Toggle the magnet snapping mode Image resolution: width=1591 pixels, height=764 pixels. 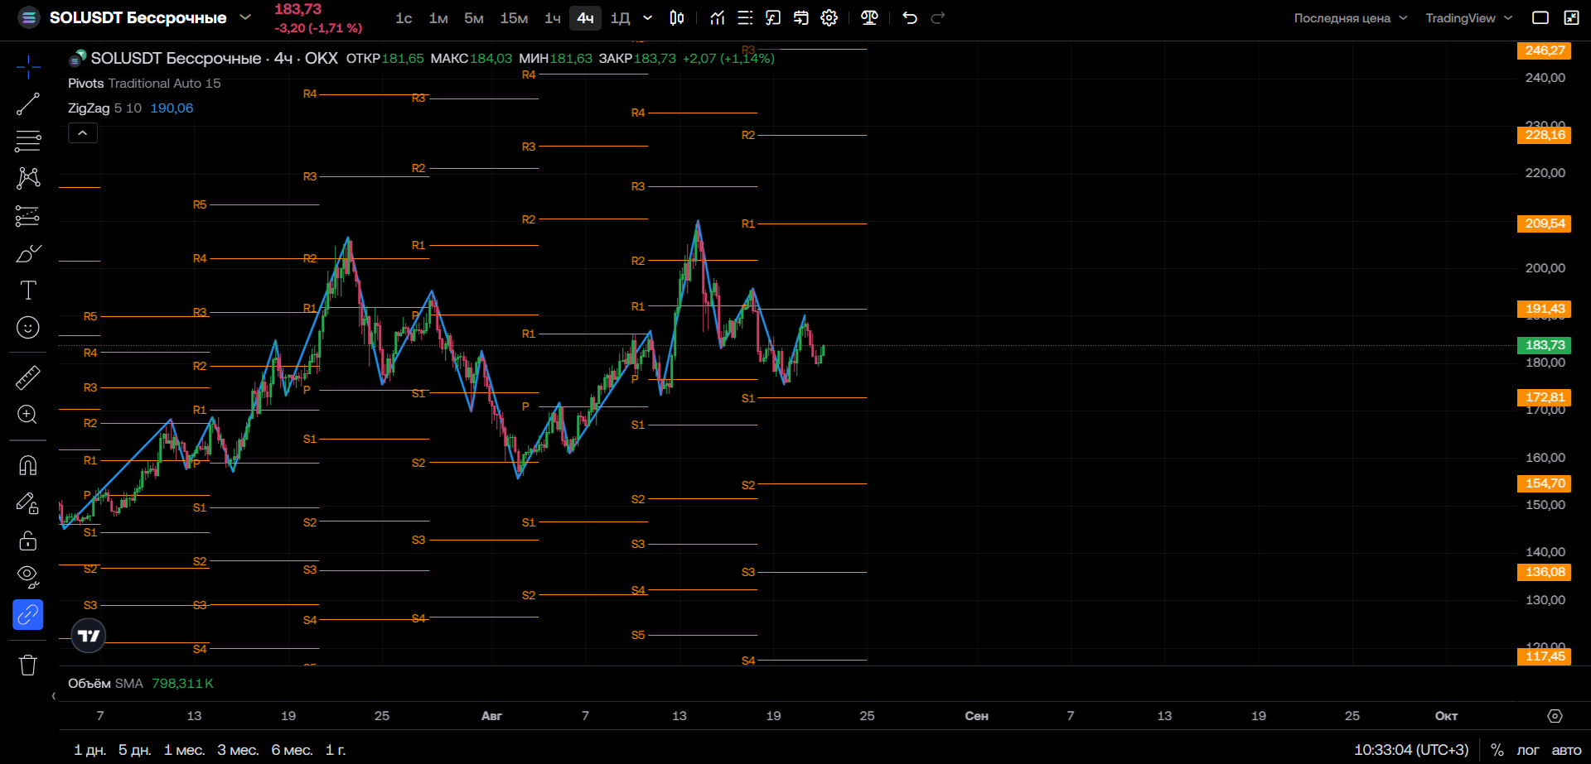coord(28,465)
